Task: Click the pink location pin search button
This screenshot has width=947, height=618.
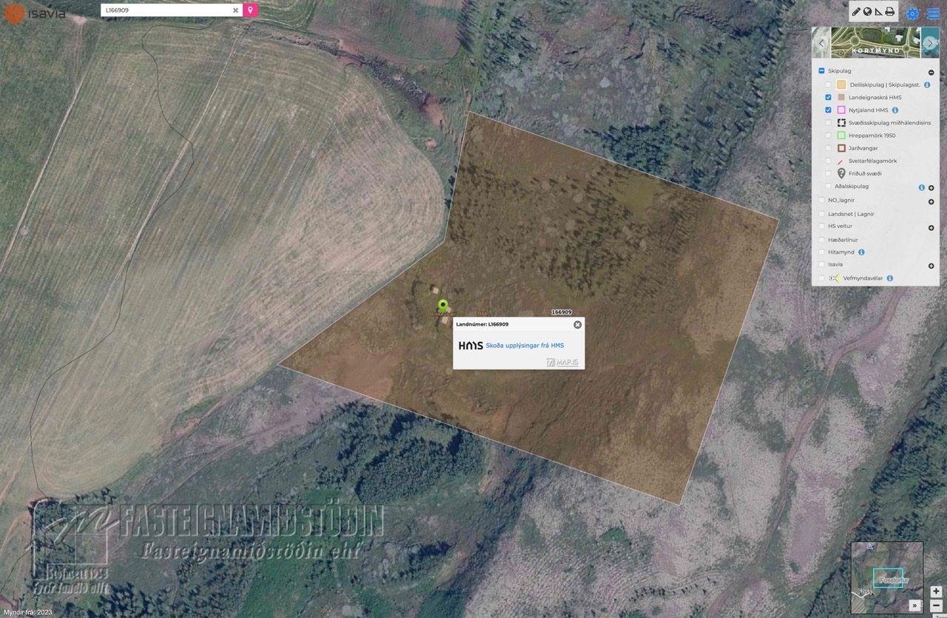Action: coord(251,10)
